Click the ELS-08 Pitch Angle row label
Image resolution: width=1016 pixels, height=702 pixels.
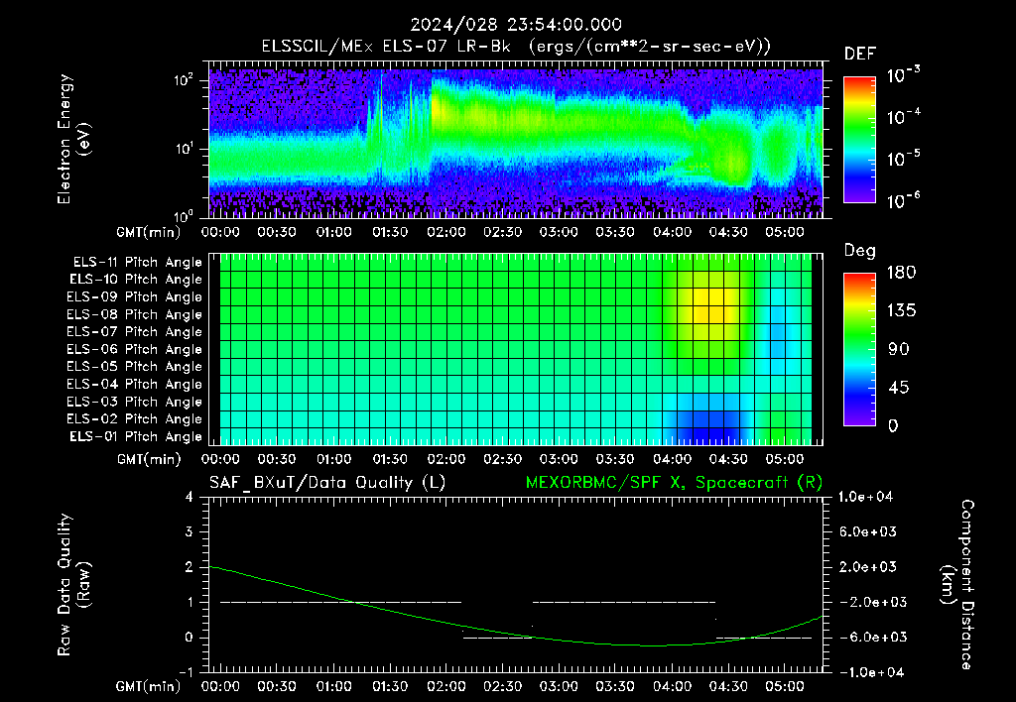(x=135, y=314)
